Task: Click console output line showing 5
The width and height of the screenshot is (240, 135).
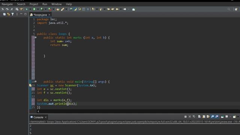Action: click(30, 133)
